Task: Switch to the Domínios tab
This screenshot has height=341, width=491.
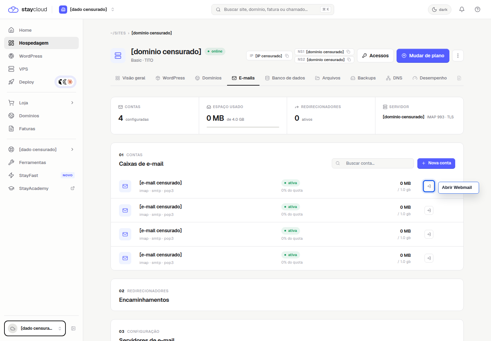Action: (x=208, y=78)
